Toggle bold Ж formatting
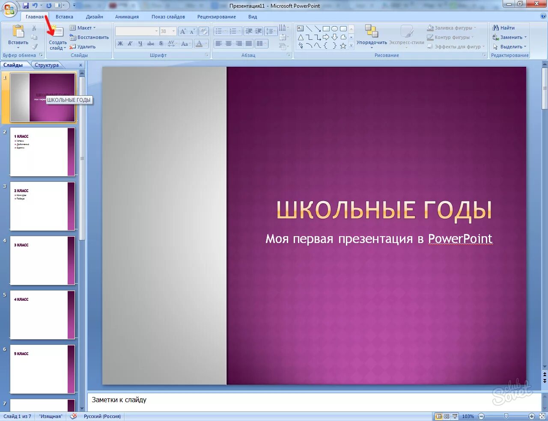Screen dimensions: 548x421 [x=120, y=44]
